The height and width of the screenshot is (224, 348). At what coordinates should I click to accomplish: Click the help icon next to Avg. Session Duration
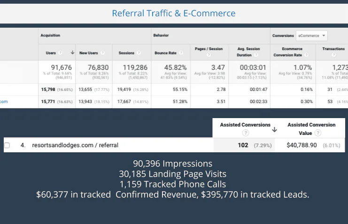click(256, 55)
